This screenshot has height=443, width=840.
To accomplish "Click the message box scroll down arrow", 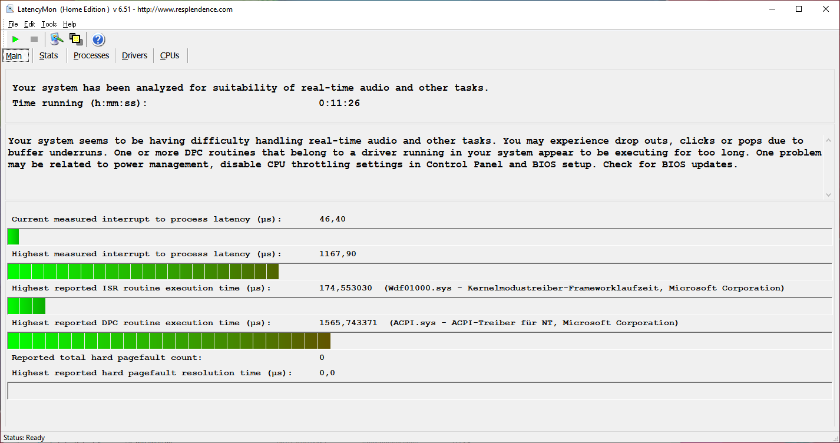I will coord(828,194).
